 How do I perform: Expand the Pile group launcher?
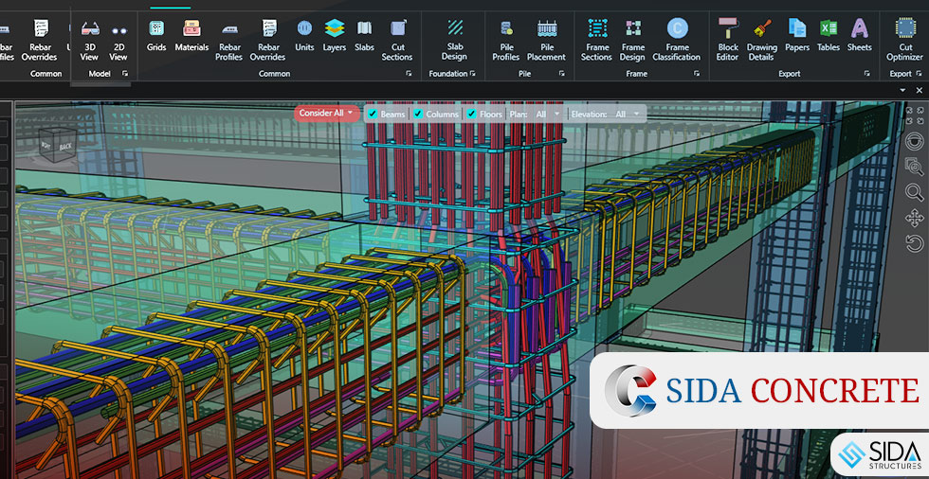(x=561, y=73)
